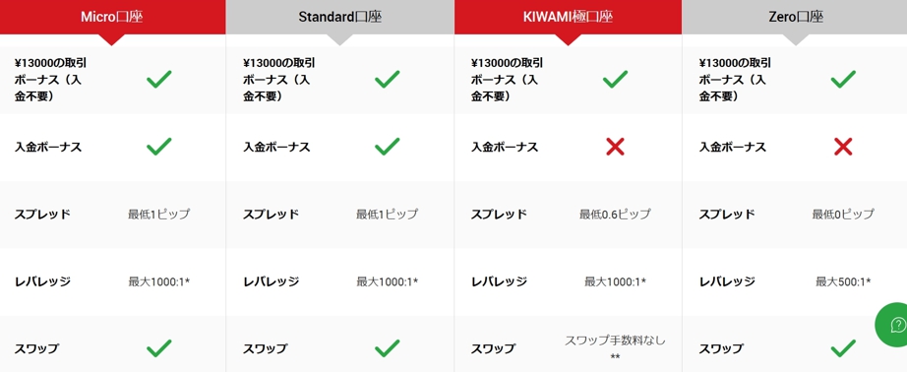
Task: Click the KIWAMI ¥13000 bonus green checkmark
Action: [x=615, y=80]
